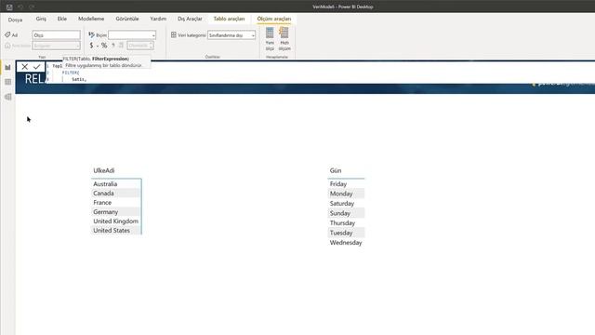Viewport: 595px width, 335px height.
Task: Select United States in UlkeAdi table
Action: click(112, 231)
